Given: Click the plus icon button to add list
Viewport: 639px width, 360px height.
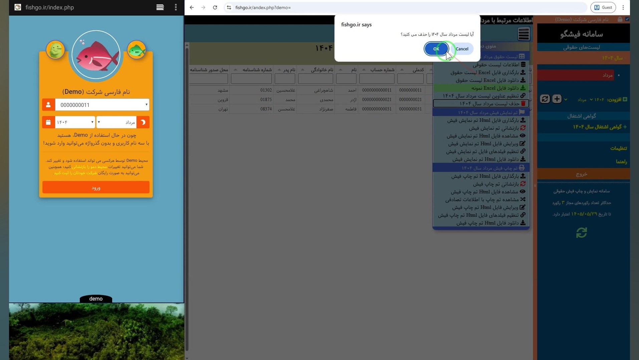Looking at the screenshot, I should [x=557, y=99].
